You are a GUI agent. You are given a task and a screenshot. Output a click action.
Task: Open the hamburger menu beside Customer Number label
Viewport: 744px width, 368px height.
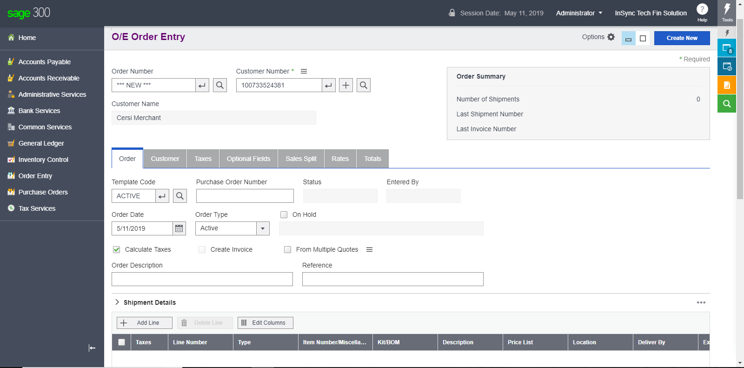[304, 71]
